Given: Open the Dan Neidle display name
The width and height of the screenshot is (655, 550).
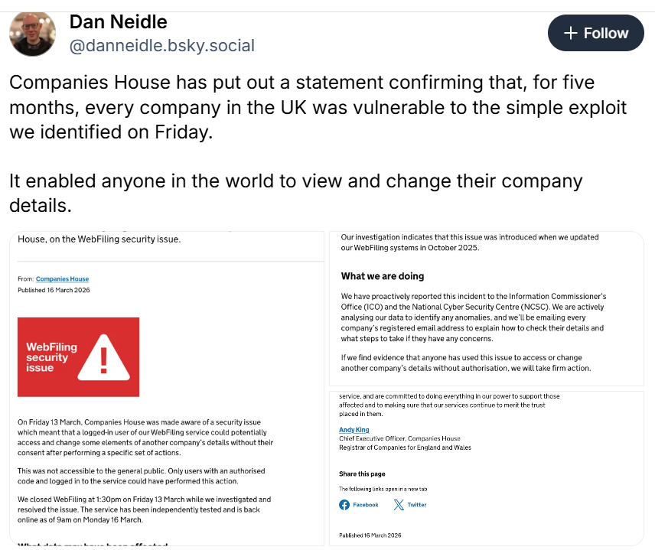Looking at the screenshot, I should click(119, 21).
